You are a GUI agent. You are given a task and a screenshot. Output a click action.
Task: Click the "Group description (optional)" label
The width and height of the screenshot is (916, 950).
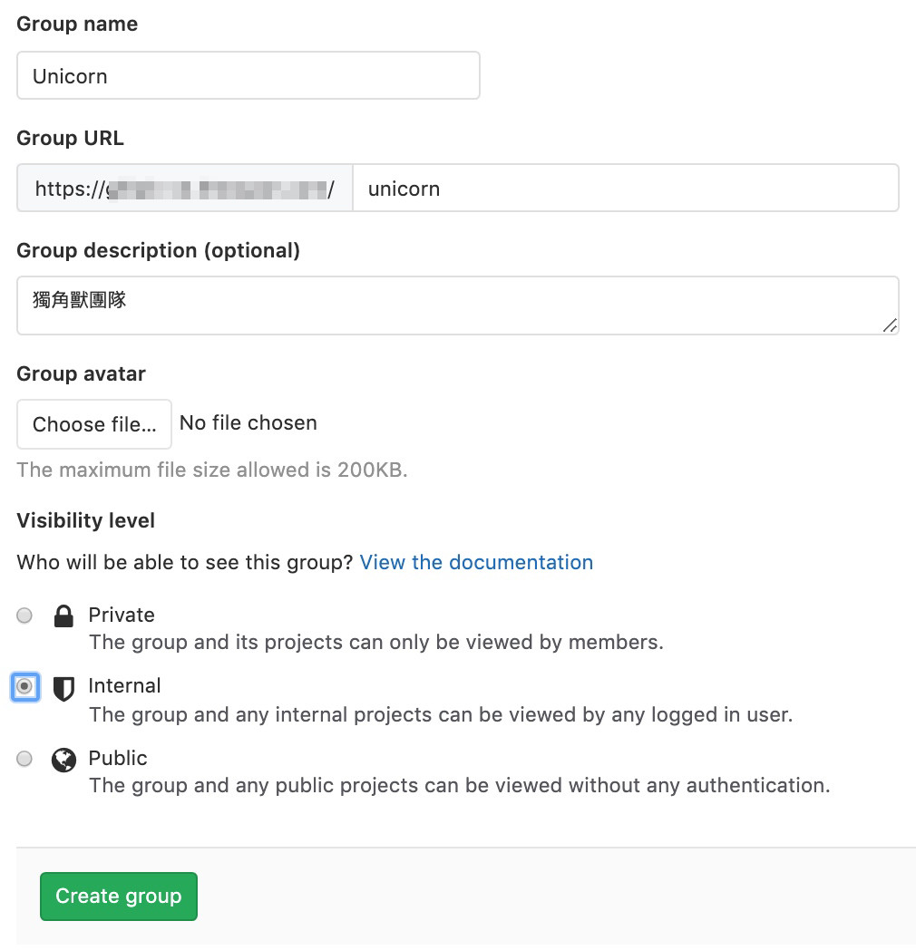click(x=158, y=250)
